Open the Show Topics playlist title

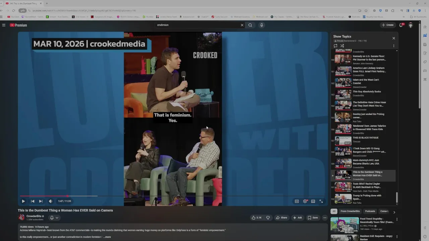342,36
